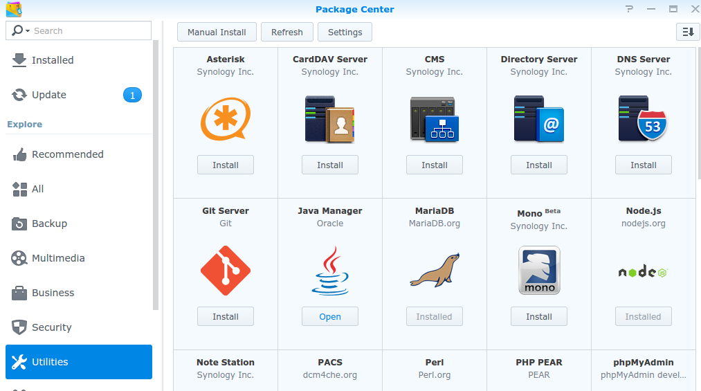701x391 pixels.
Task: Click the PHP PEAR package title
Action: tap(538, 363)
